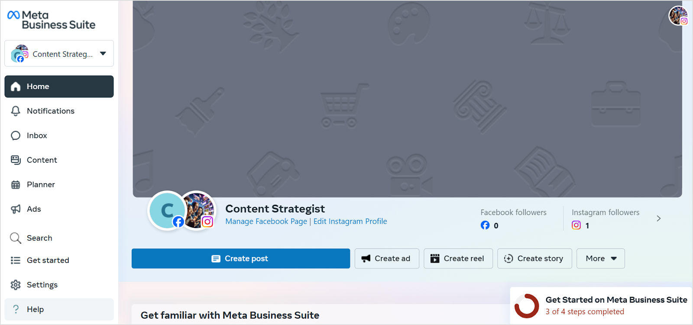Open the Planner calendar section
693x325 pixels.
59,185
